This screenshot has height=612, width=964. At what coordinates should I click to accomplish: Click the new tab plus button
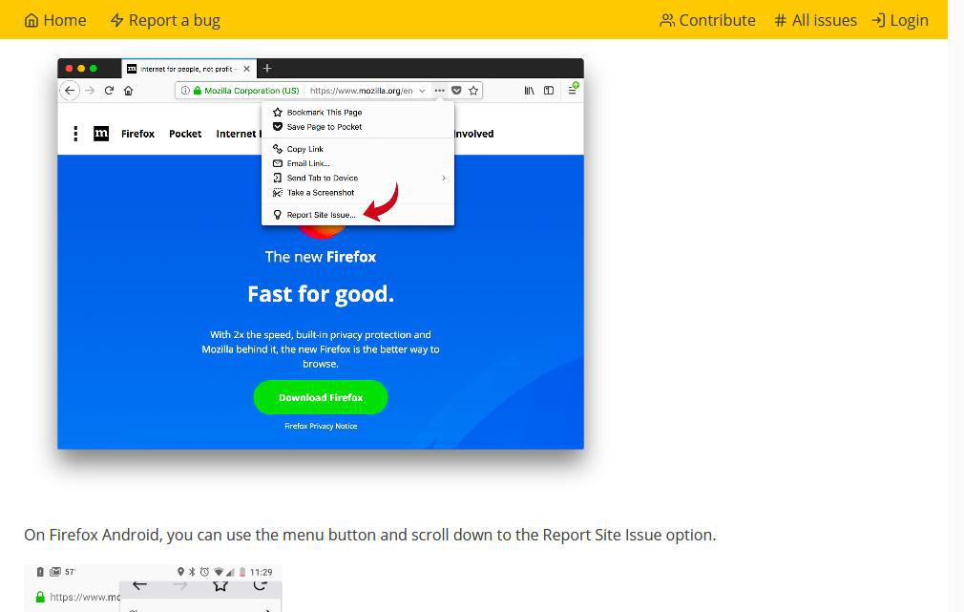click(267, 69)
